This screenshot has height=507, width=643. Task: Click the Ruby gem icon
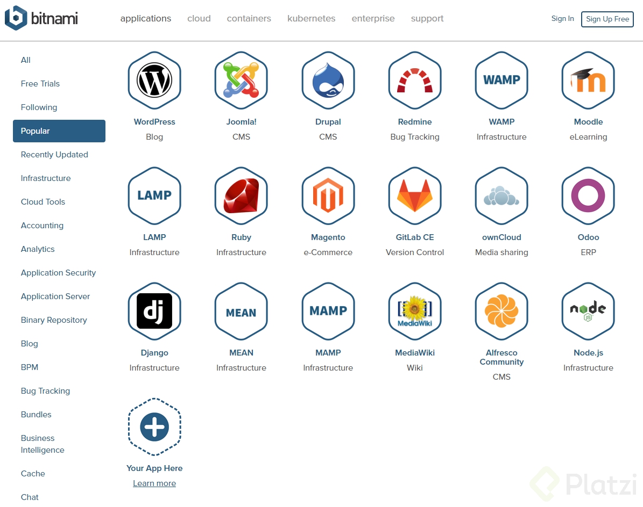click(x=241, y=195)
